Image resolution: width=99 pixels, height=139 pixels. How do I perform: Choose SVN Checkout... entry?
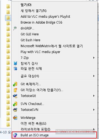coord(54,104)
